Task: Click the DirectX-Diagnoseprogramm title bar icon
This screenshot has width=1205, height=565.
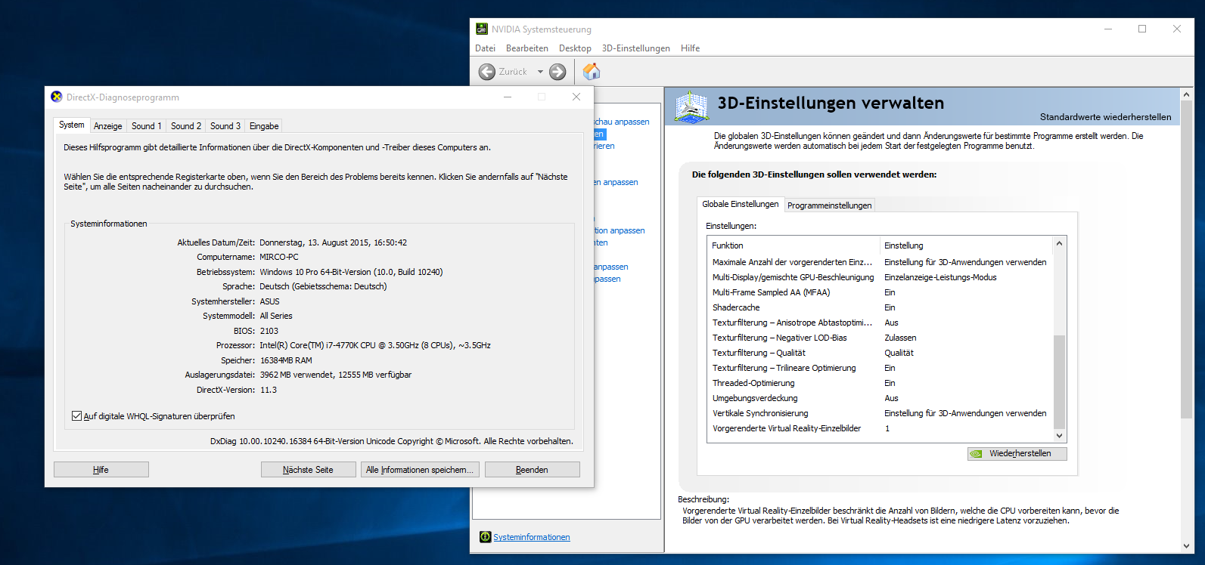Action: pyautogui.click(x=57, y=97)
